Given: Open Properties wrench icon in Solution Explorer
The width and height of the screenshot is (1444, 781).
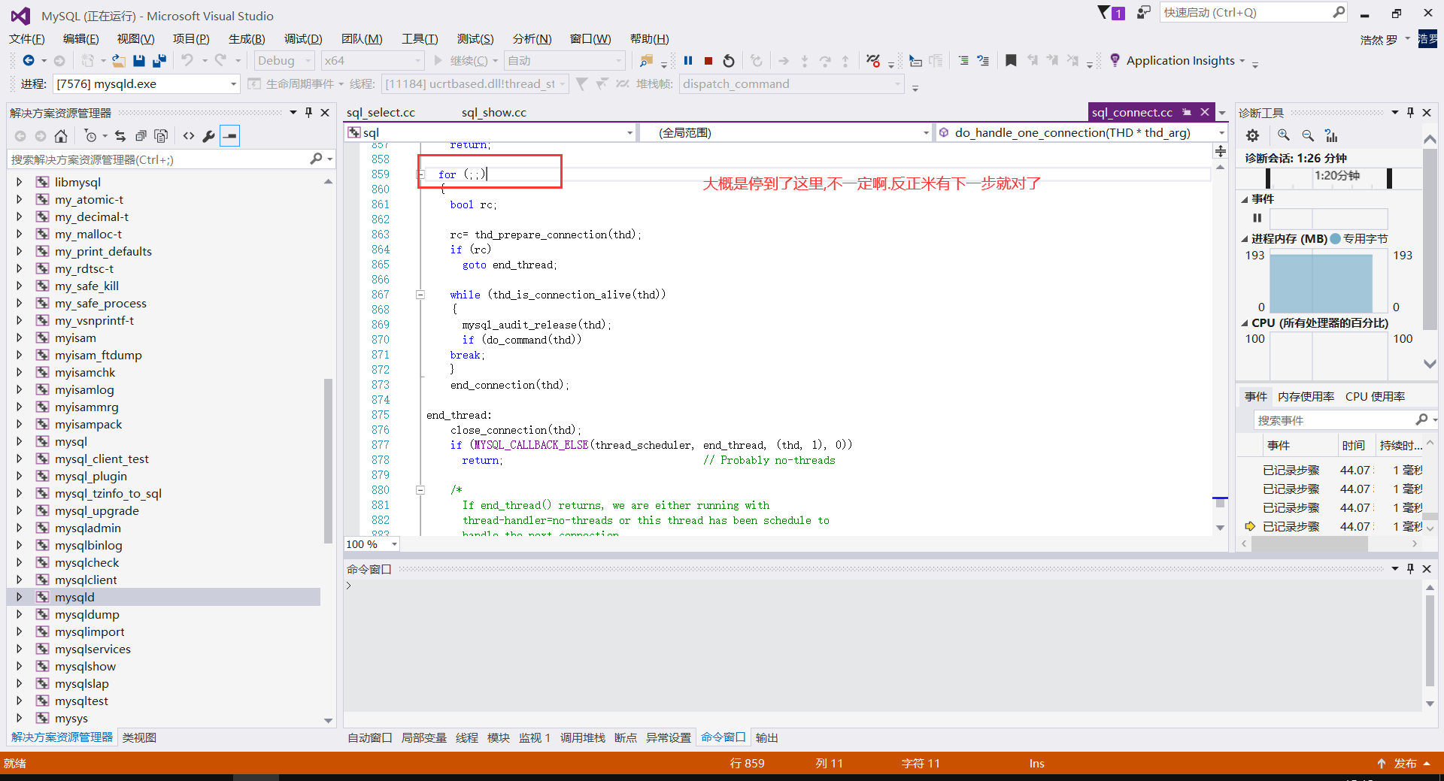Looking at the screenshot, I should click(208, 136).
